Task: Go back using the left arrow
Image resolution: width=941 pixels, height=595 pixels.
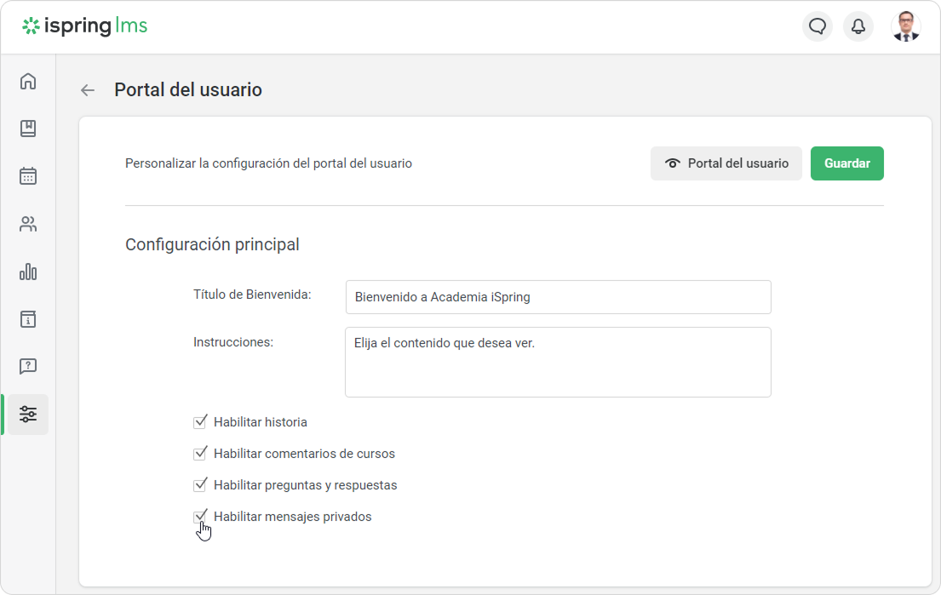Action: (x=88, y=90)
